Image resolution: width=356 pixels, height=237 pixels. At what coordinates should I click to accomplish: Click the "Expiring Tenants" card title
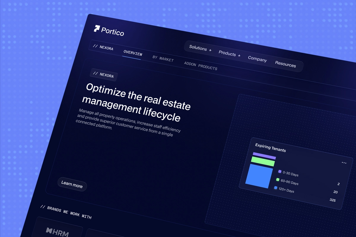(271, 148)
